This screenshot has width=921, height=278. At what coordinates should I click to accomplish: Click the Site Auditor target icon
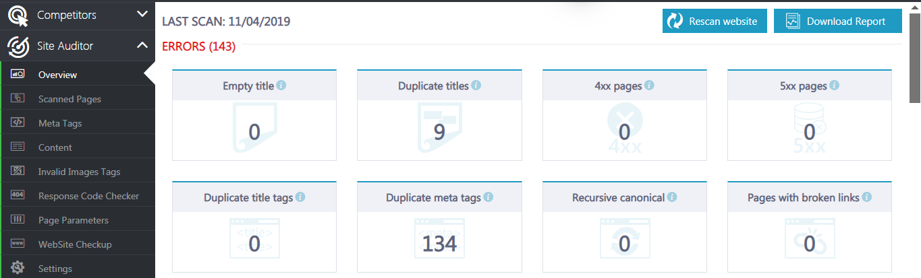[18, 46]
